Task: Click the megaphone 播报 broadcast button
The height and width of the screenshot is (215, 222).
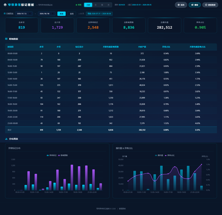Action: 194,5
